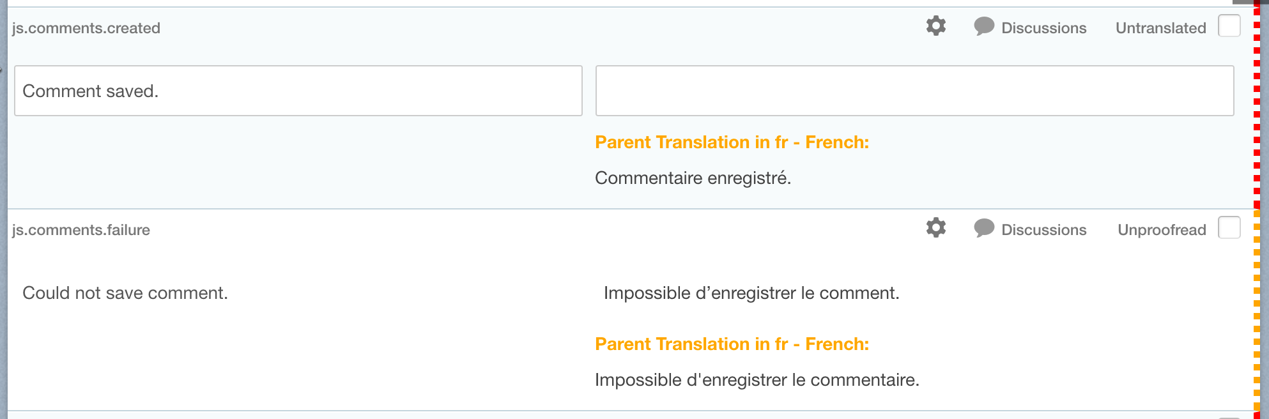
Task: Select the js.comments.created key name
Action: pyautogui.click(x=86, y=28)
